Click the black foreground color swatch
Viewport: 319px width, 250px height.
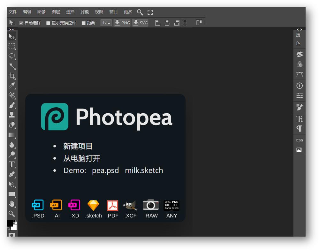10,223
